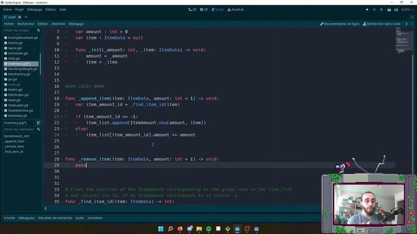Open the Script workspace

click(218, 10)
